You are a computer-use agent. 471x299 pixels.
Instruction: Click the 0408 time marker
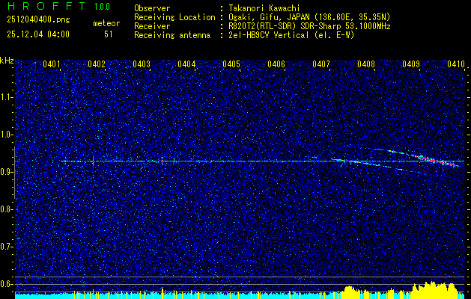[366, 64]
